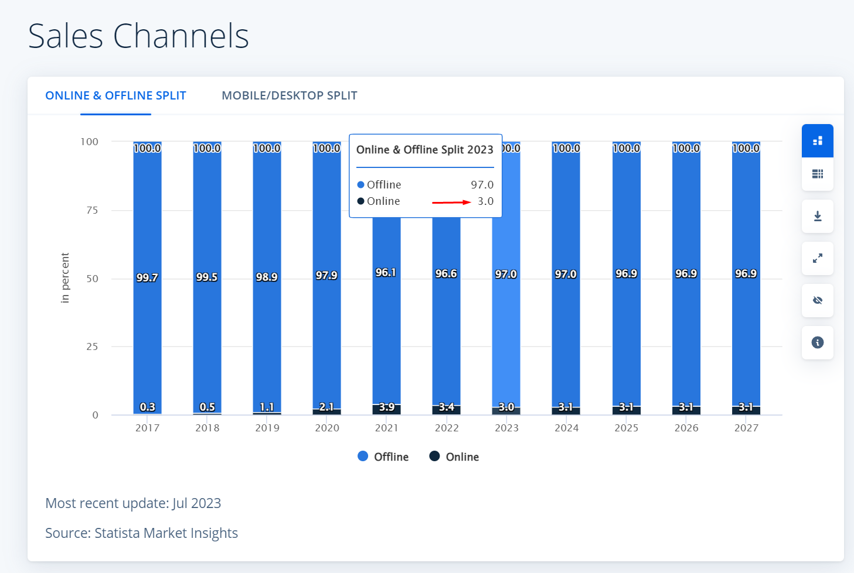The image size is (854, 573).
Task: Click the 2025 offline bar
Action: [627, 273]
